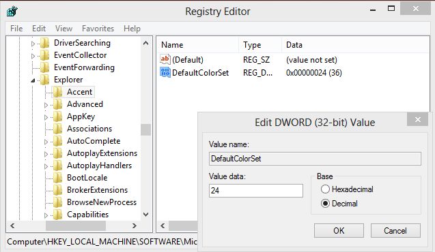Open the File menu
The image size is (435, 252).
coord(16,29)
